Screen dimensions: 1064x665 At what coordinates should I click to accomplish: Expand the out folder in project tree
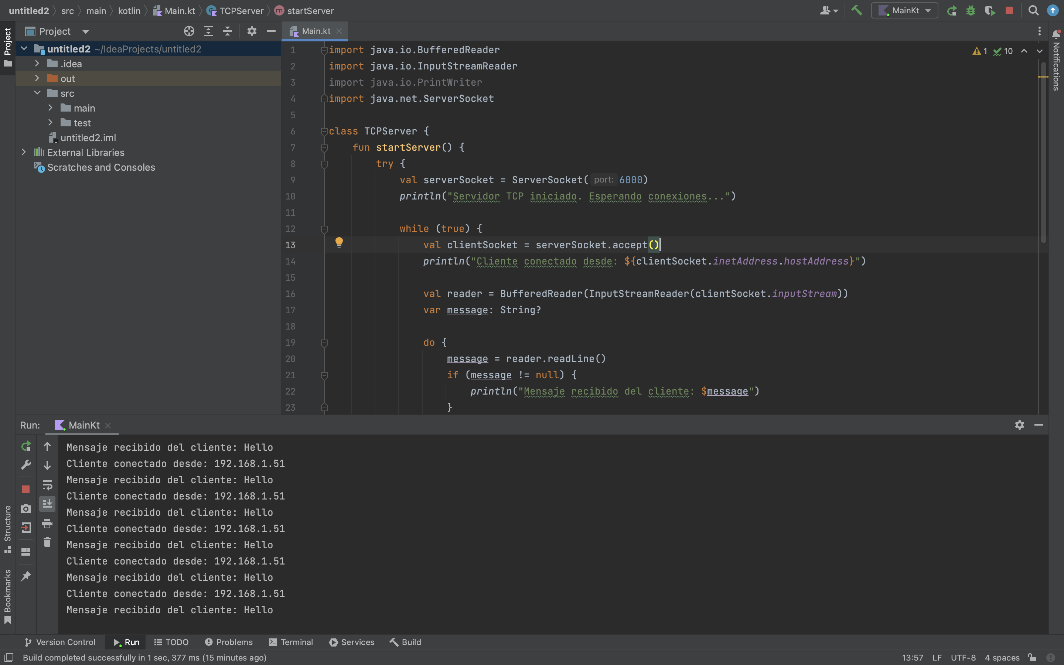[37, 78]
